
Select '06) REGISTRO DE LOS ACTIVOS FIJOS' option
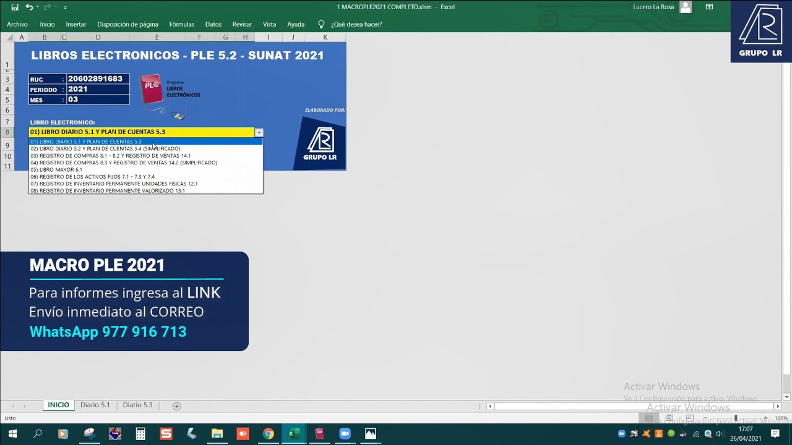coord(146,177)
